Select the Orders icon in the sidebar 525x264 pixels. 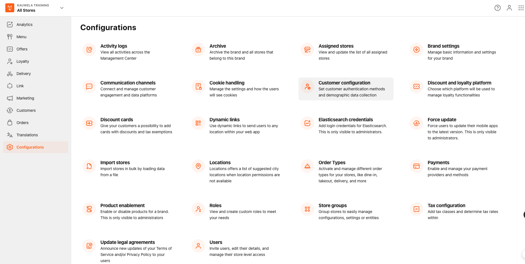(x=10, y=123)
